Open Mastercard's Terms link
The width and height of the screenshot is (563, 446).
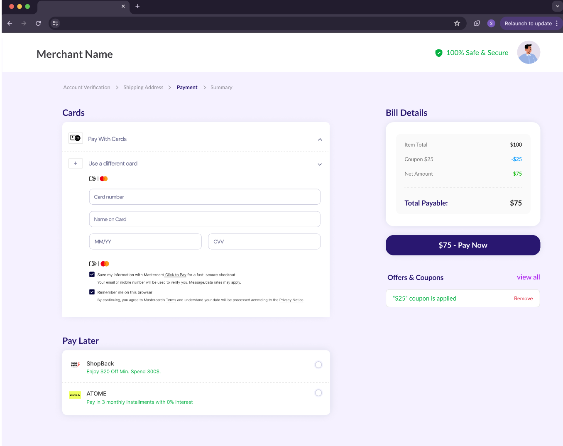(x=171, y=300)
